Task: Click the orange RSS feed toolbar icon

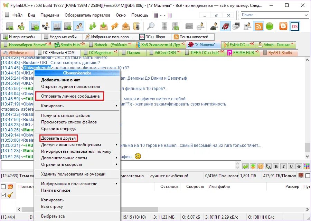Action: pos(258,26)
